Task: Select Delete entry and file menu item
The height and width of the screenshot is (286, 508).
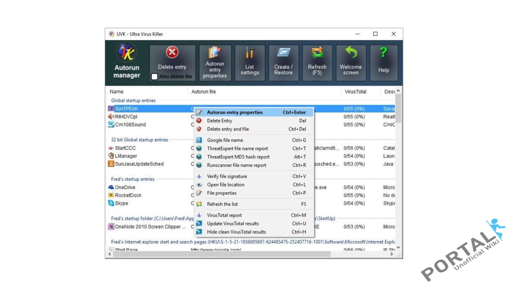Action: click(254, 129)
